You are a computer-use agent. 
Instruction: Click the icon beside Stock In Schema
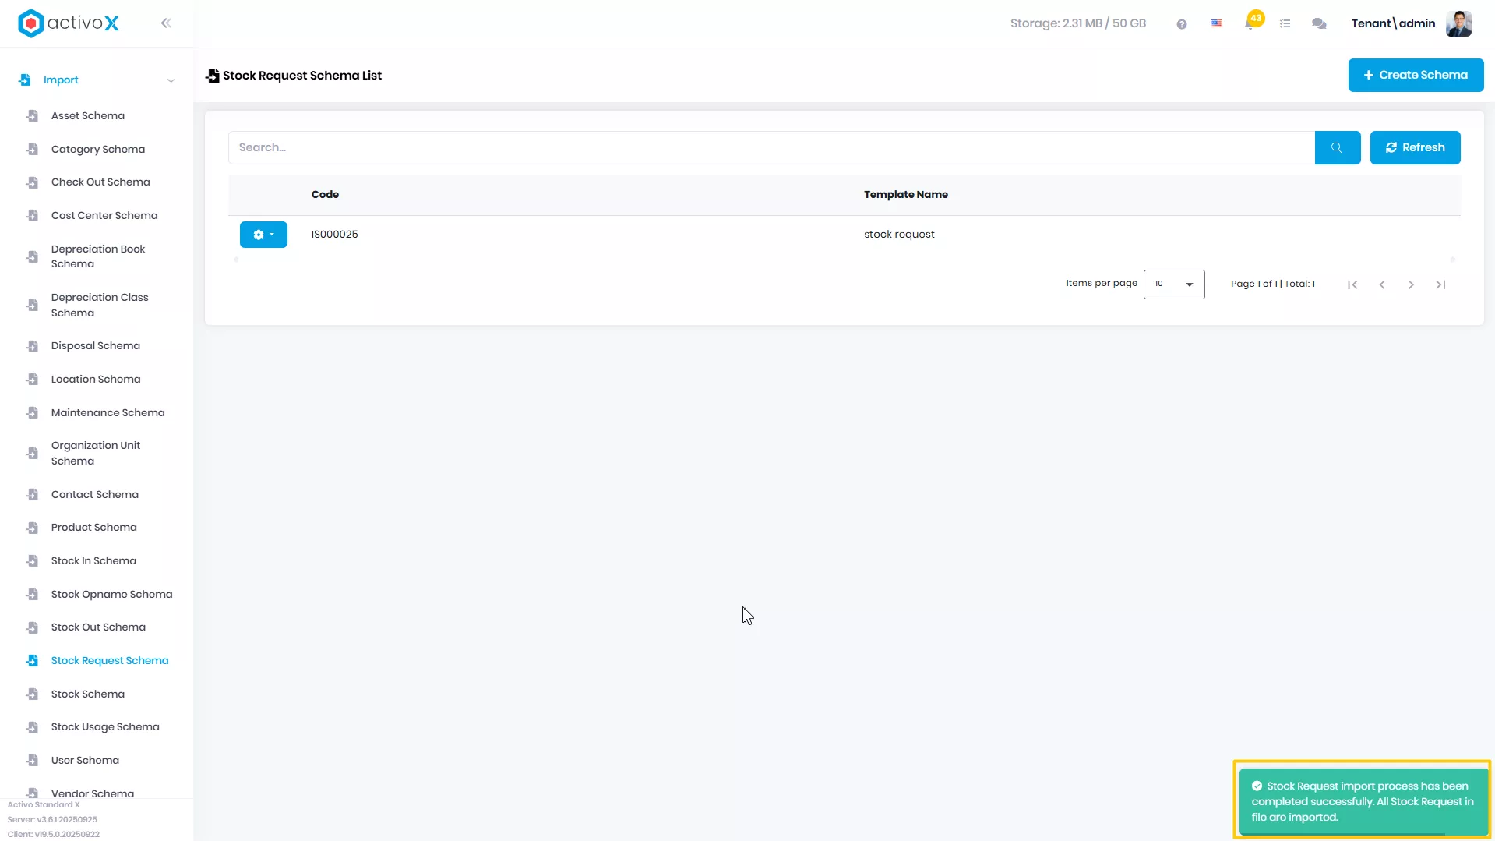[x=32, y=561]
